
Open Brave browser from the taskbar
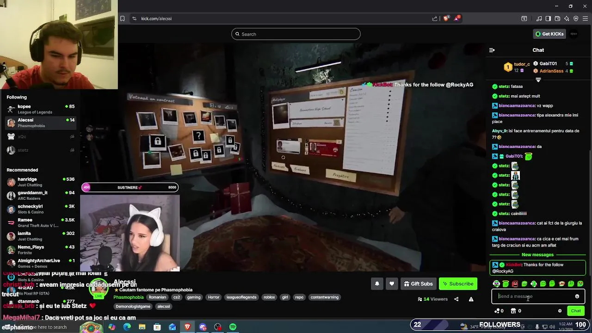(x=187, y=327)
